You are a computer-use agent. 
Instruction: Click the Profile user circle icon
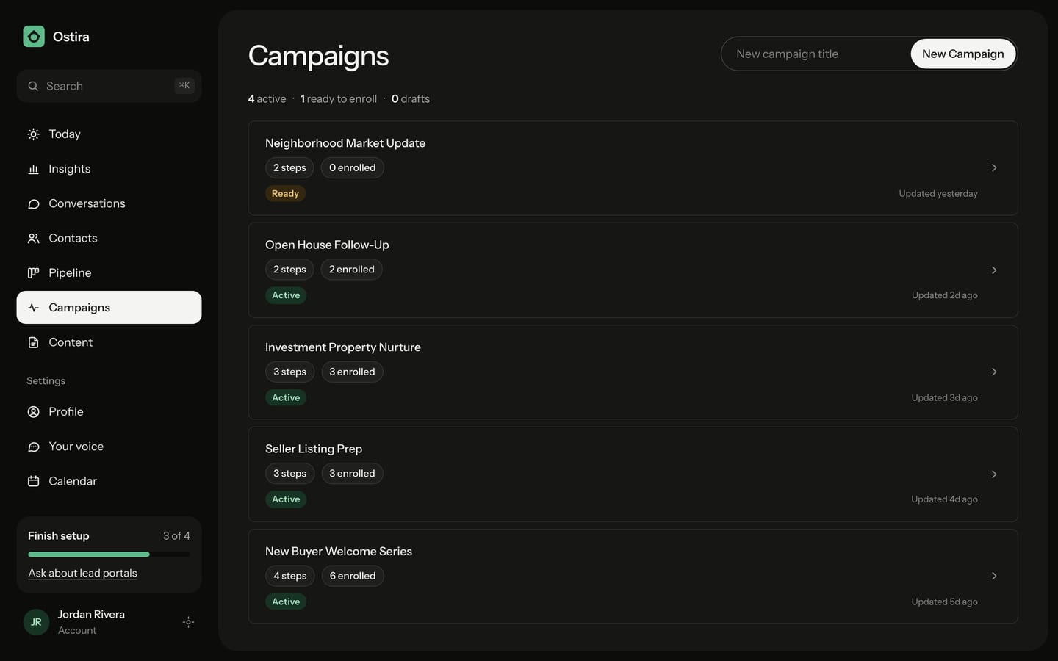click(x=33, y=412)
